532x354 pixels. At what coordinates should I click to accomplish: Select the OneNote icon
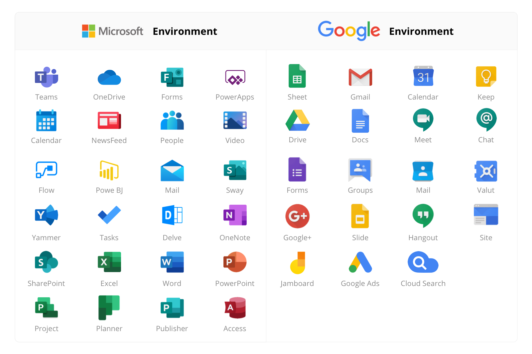pos(235,215)
